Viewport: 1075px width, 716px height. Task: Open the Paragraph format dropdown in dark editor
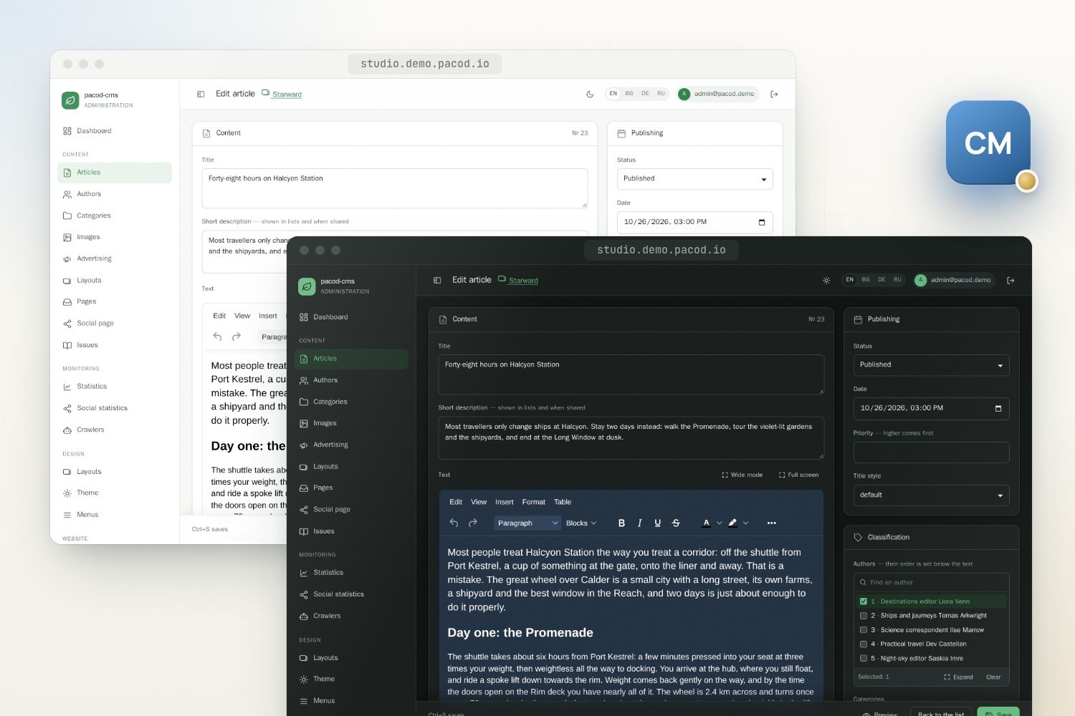click(x=527, y=523)
